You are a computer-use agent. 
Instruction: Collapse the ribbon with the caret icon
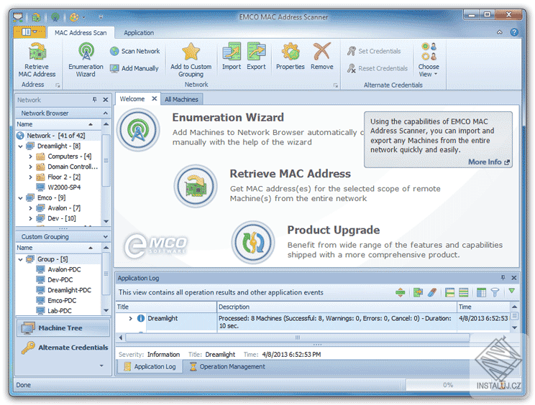[x=500, y=32]
